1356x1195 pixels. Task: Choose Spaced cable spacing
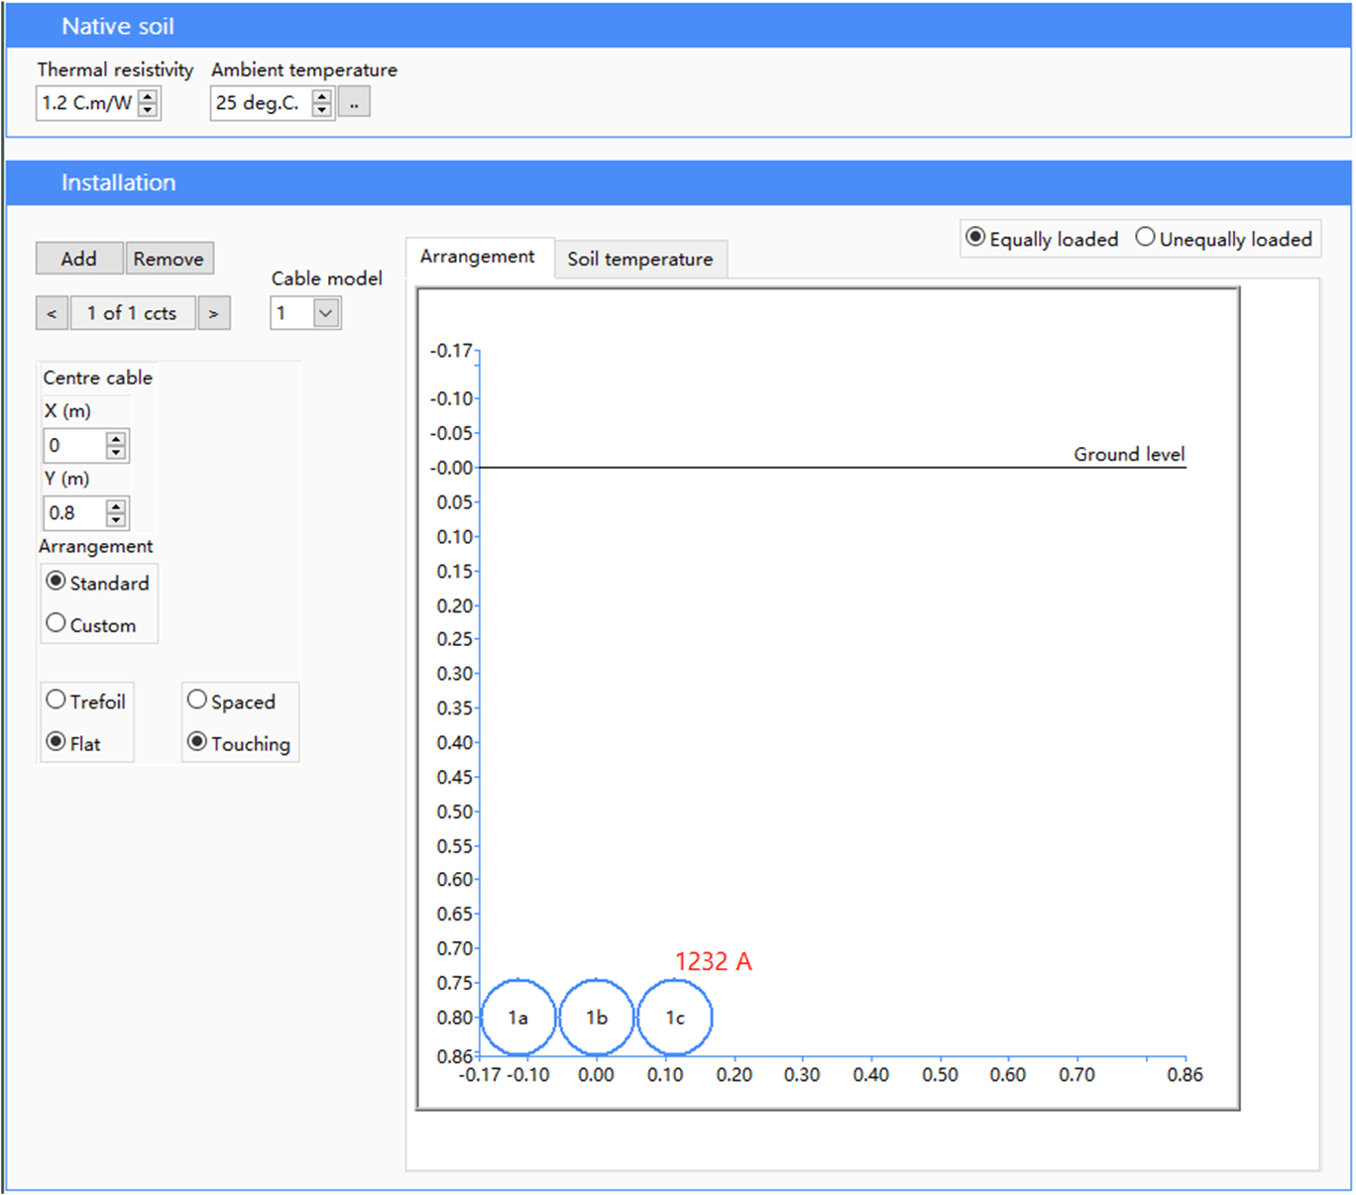click(197, 701)
